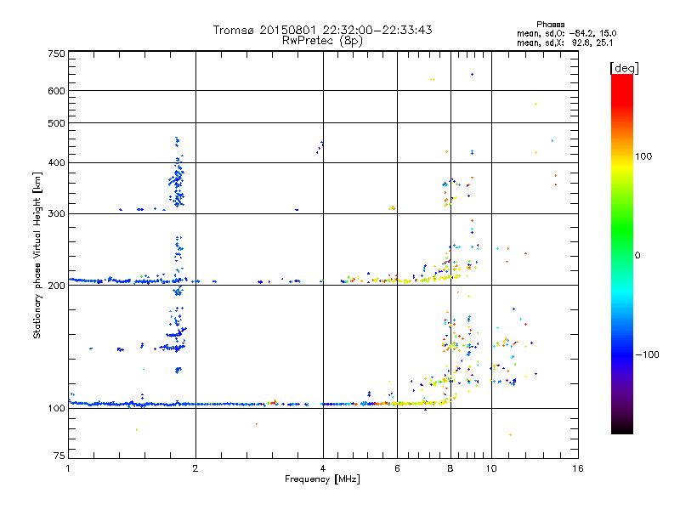This screenshot has height=510, width=680.
Task: Click the "Frequency [MHz]" axis label
Action: click(x=322, y=479)
